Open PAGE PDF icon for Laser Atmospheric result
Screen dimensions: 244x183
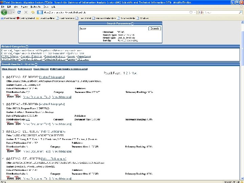tap(10, 151)
